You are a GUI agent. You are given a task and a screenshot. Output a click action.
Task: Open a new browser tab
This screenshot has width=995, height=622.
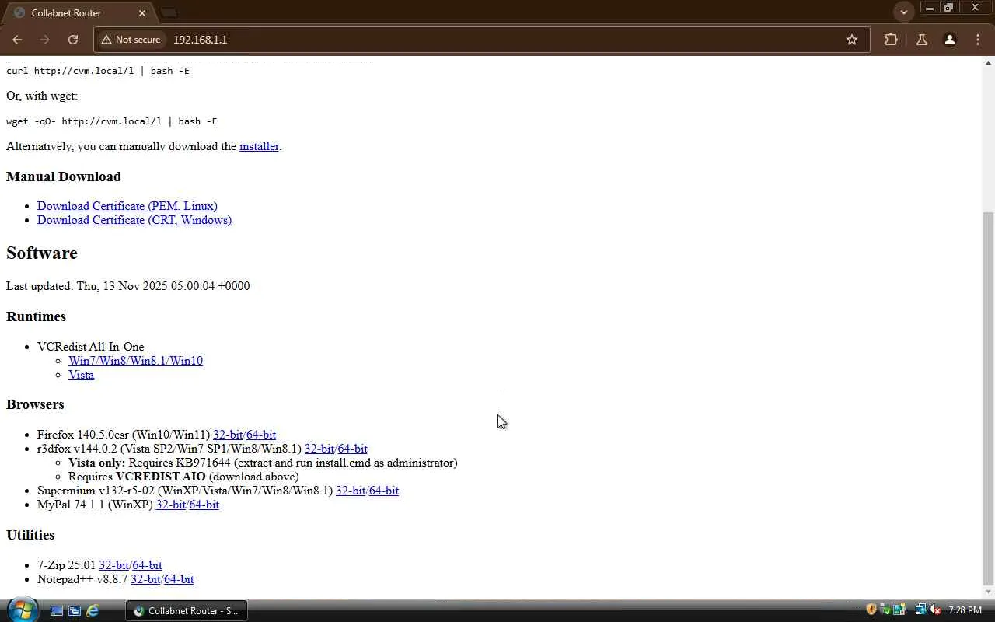[x=169, y=13]
